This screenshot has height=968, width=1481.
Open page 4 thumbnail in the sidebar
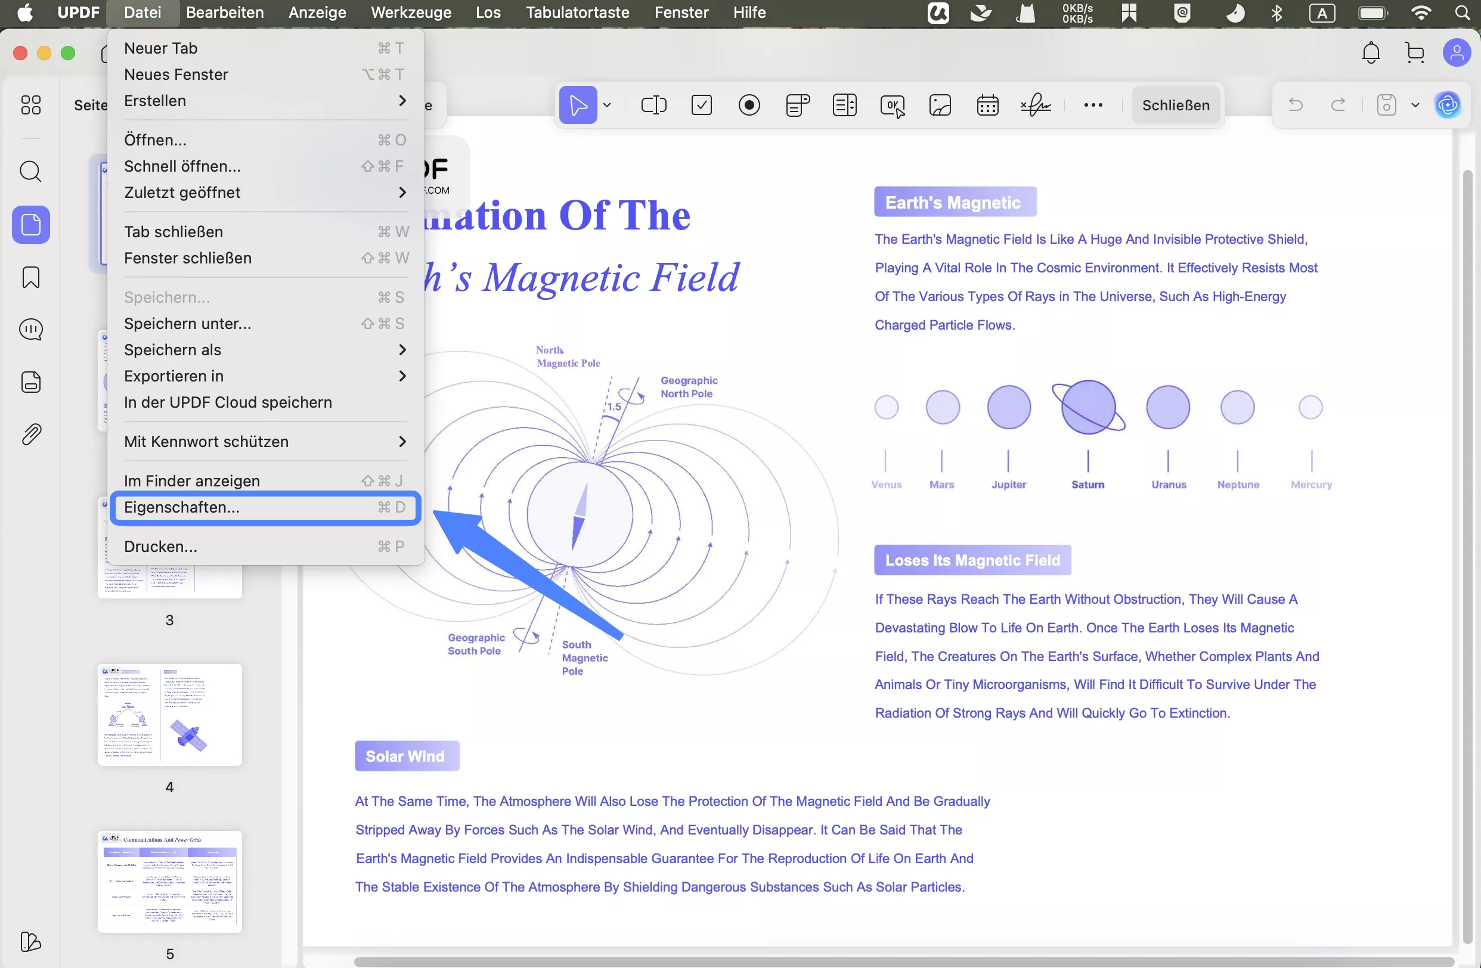[169, 715]
